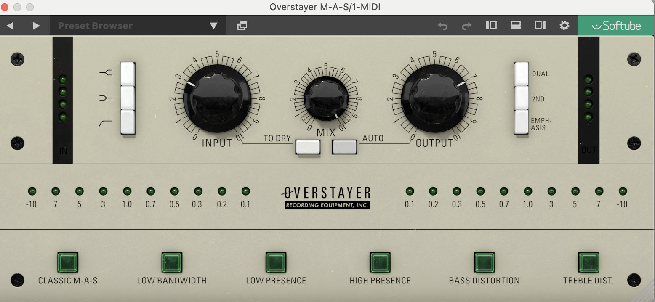Select the CLASSIC M-A-S green button
Viewport: 655px width, 302px height.
pyautogui.click(x=68, y=263)
